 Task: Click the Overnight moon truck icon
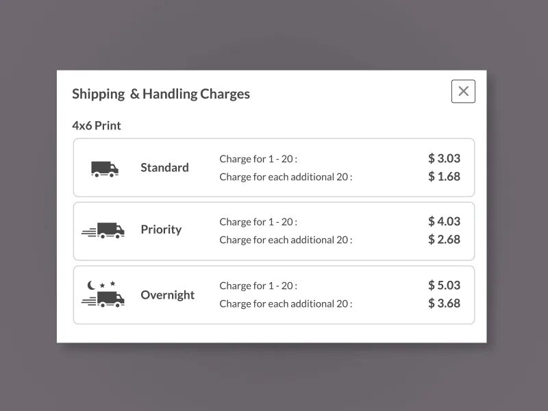click(x=103, y=295)
